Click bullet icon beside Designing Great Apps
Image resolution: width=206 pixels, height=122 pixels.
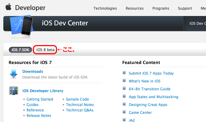pos(124,104)
